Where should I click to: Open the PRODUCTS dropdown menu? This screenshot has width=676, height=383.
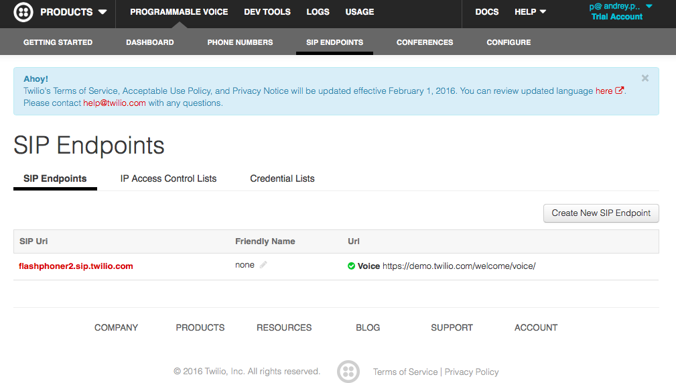(73, 12)
